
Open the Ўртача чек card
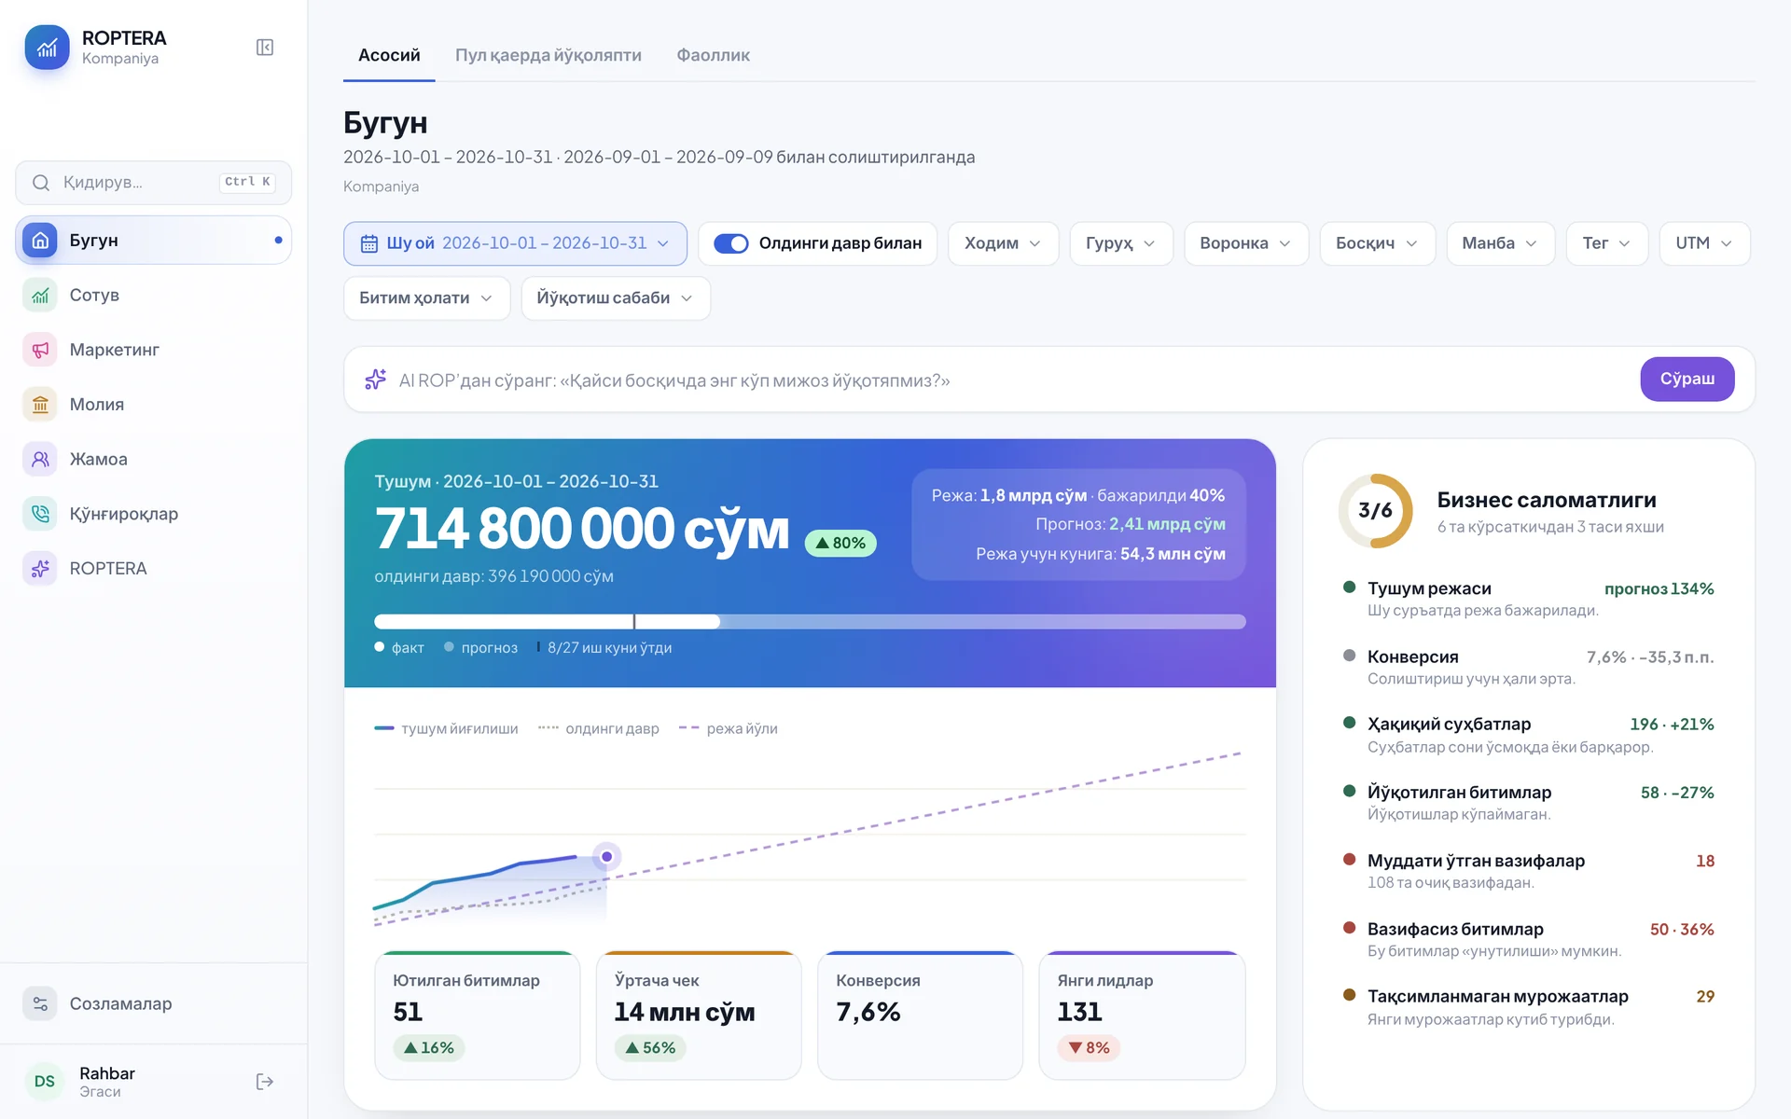click(x=699, y=1015)
